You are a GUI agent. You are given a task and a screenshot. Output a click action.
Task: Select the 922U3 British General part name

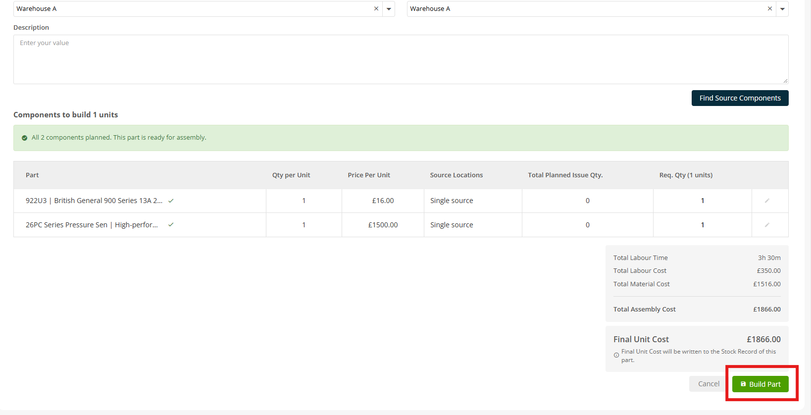coord(94,201)
